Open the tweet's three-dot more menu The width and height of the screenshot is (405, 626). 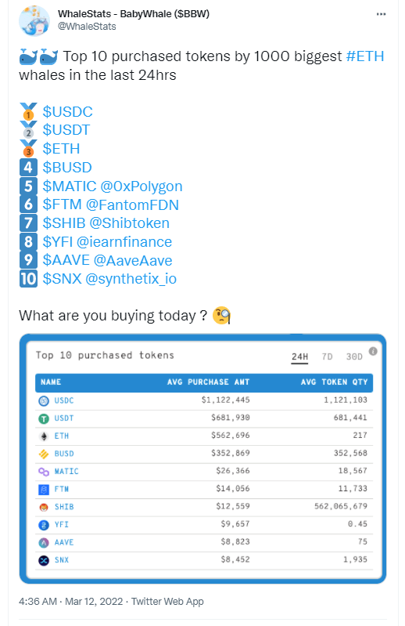[381, 14]
